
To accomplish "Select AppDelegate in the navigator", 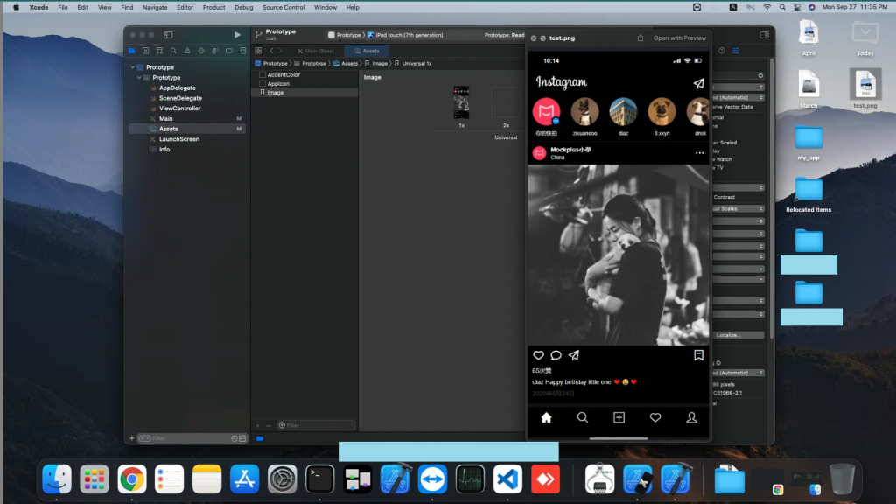I will (177, 88).
